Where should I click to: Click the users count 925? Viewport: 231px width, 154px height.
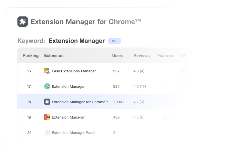[116, 86]
